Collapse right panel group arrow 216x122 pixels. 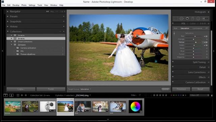click(x=214, y=51)
